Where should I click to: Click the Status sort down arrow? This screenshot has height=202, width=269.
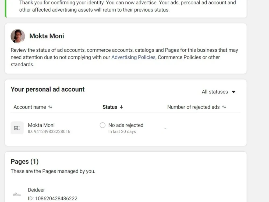click(x=122, y=107)
